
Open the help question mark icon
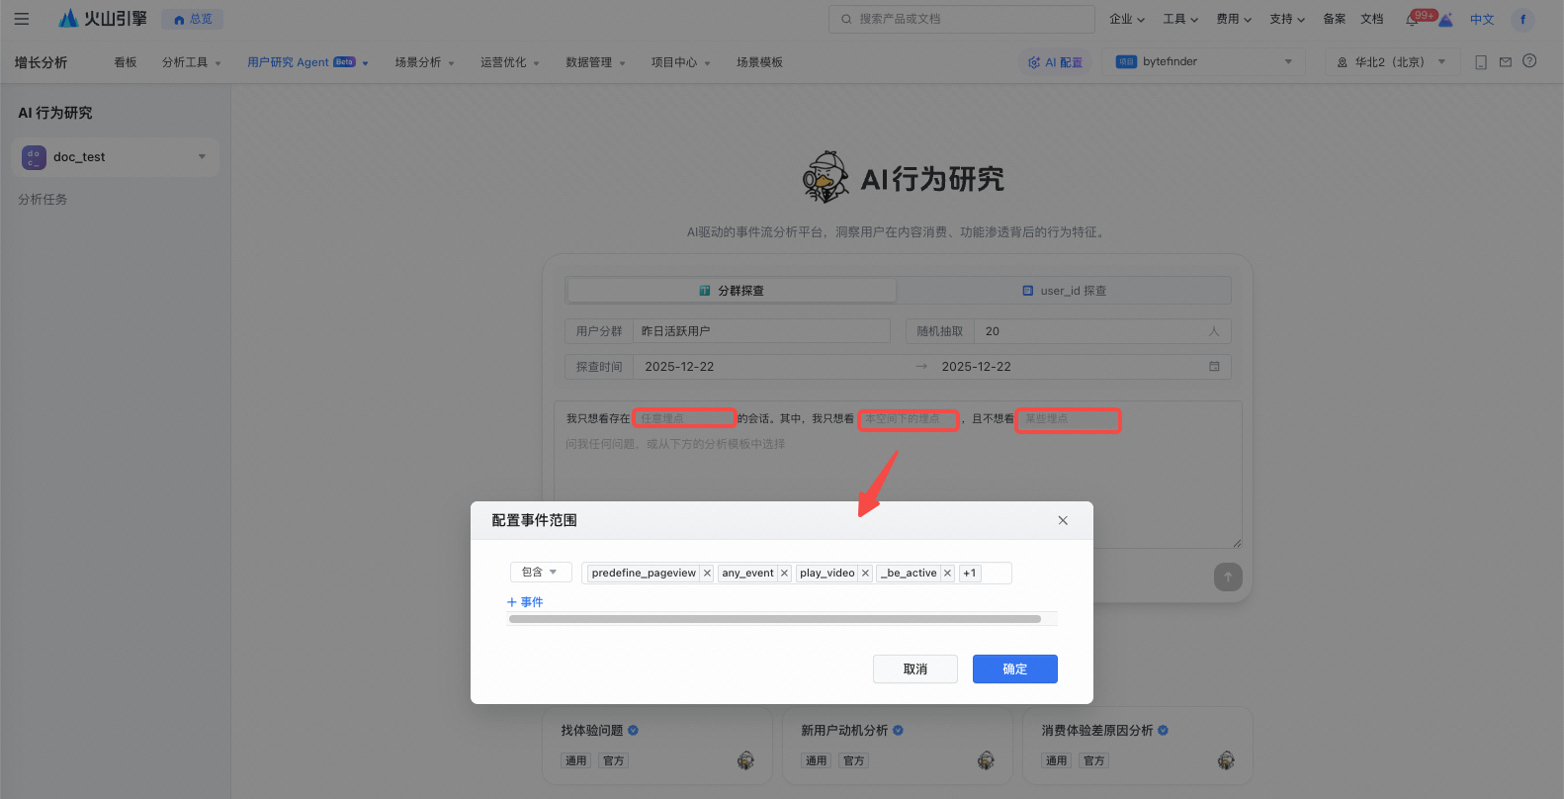[1529, 61]
